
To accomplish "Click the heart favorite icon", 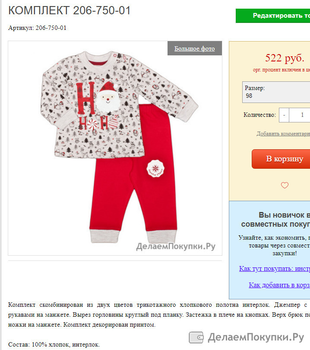I will 285,185.
